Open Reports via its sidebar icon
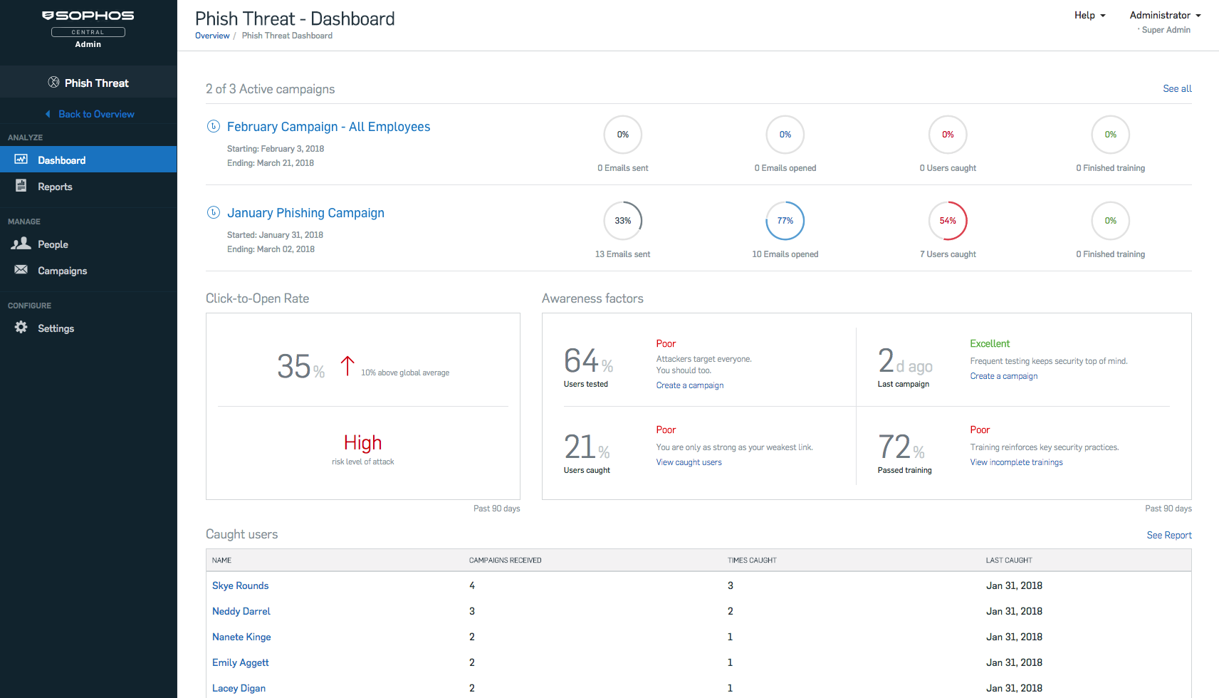1219x698 pixels. click(x=21, y=186)
